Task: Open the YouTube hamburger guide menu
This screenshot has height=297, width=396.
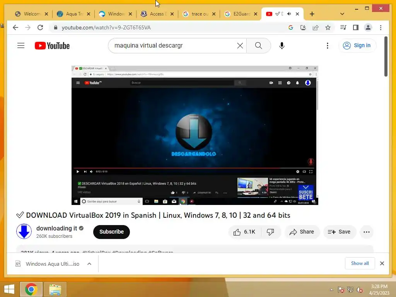Action: point(21,46)
